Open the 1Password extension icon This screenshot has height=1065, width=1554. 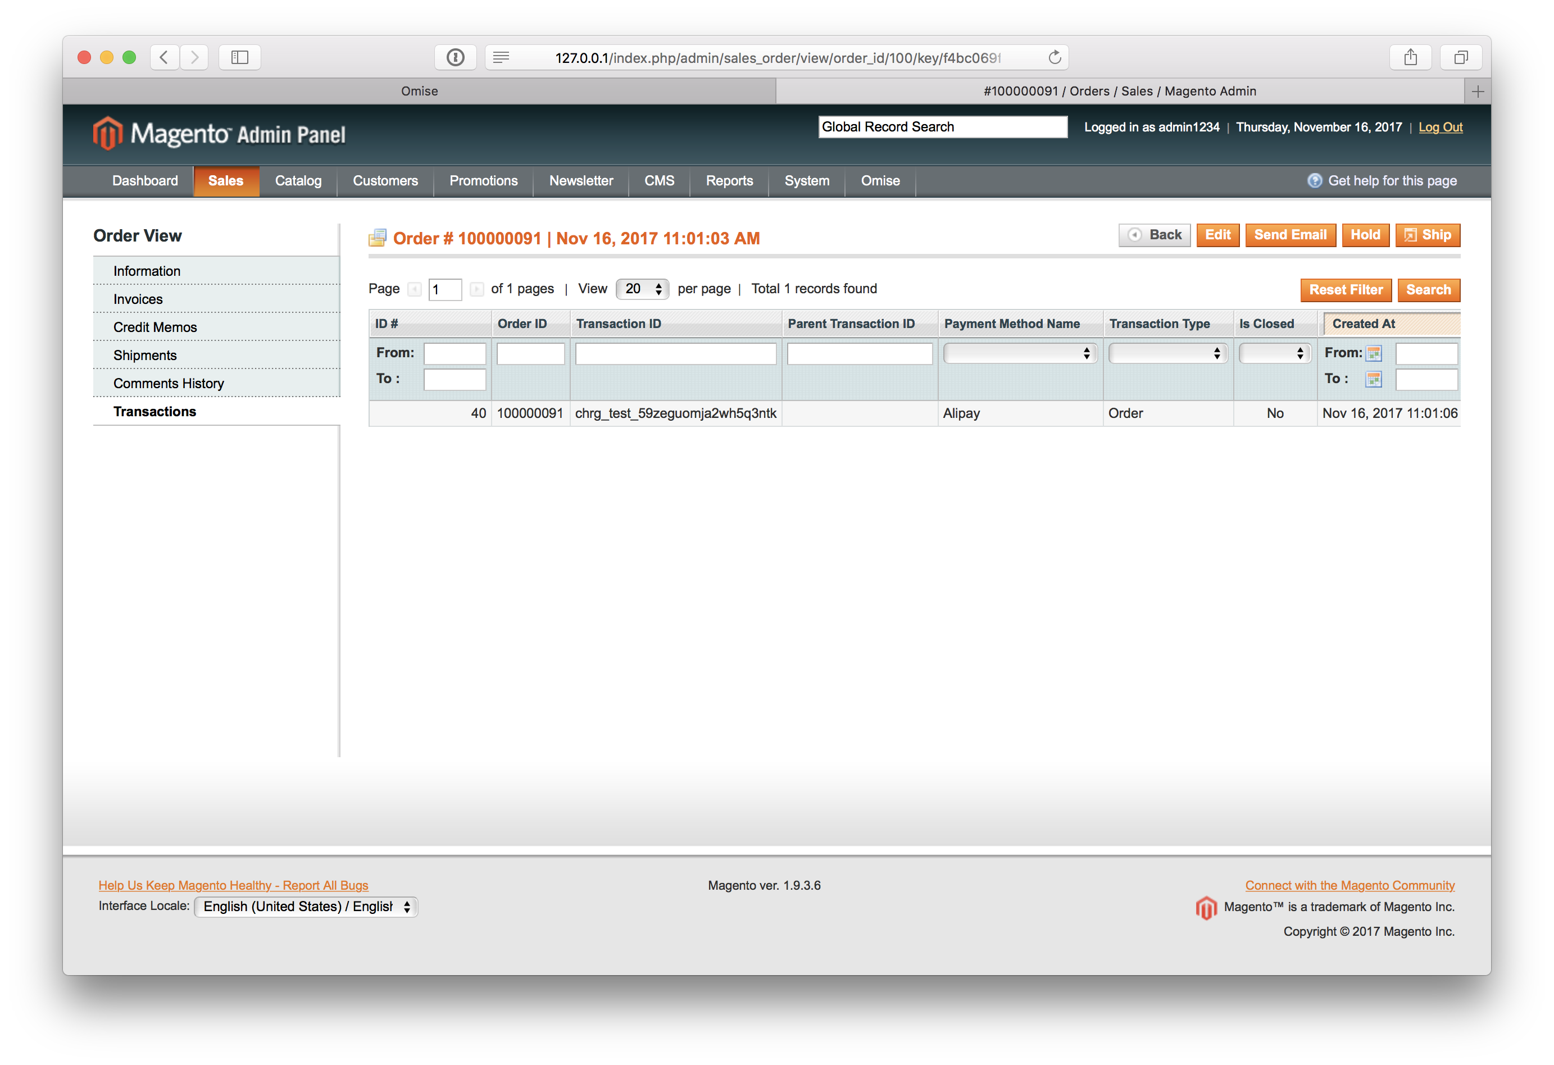[456, 57]
